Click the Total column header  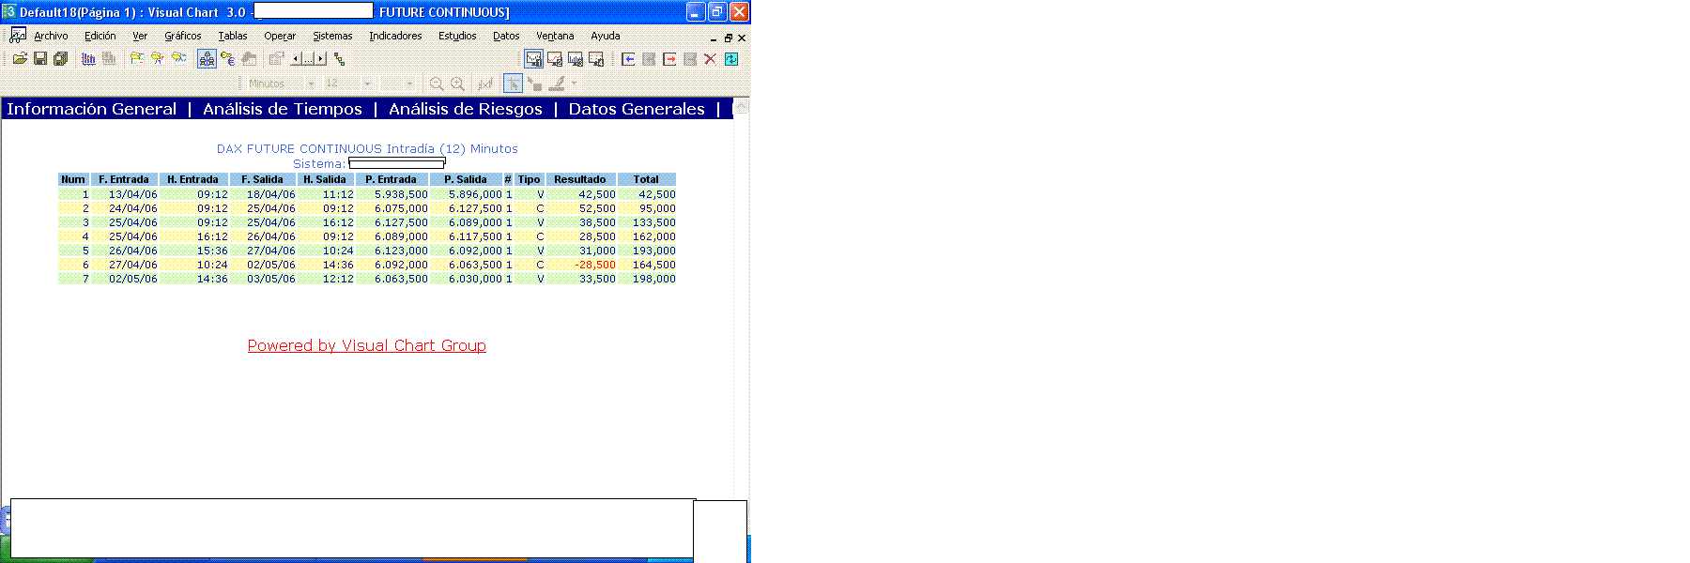click(x=646, y=179)
